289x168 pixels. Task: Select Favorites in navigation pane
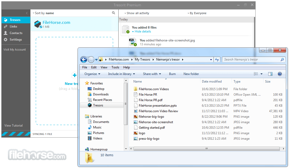point(97,83)
